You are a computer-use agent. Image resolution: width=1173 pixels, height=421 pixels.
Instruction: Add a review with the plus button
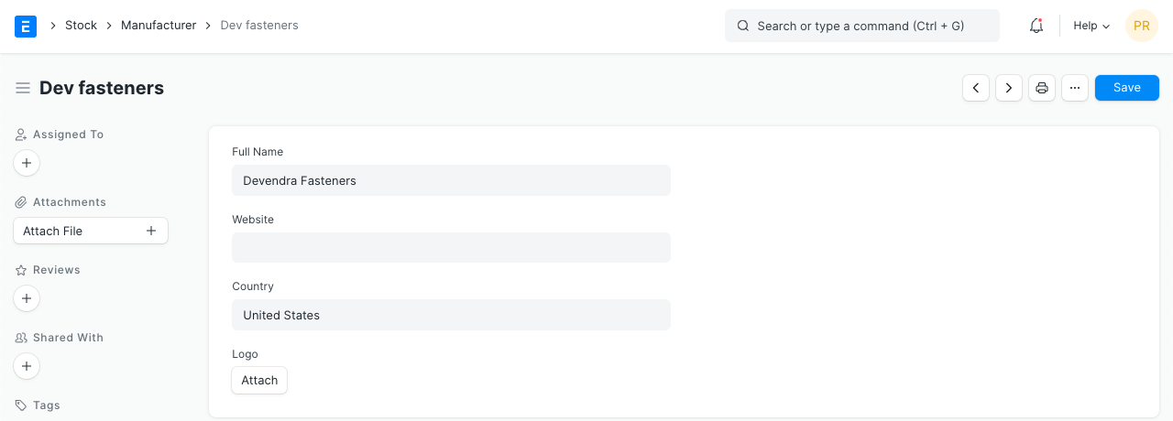[27, 298]
